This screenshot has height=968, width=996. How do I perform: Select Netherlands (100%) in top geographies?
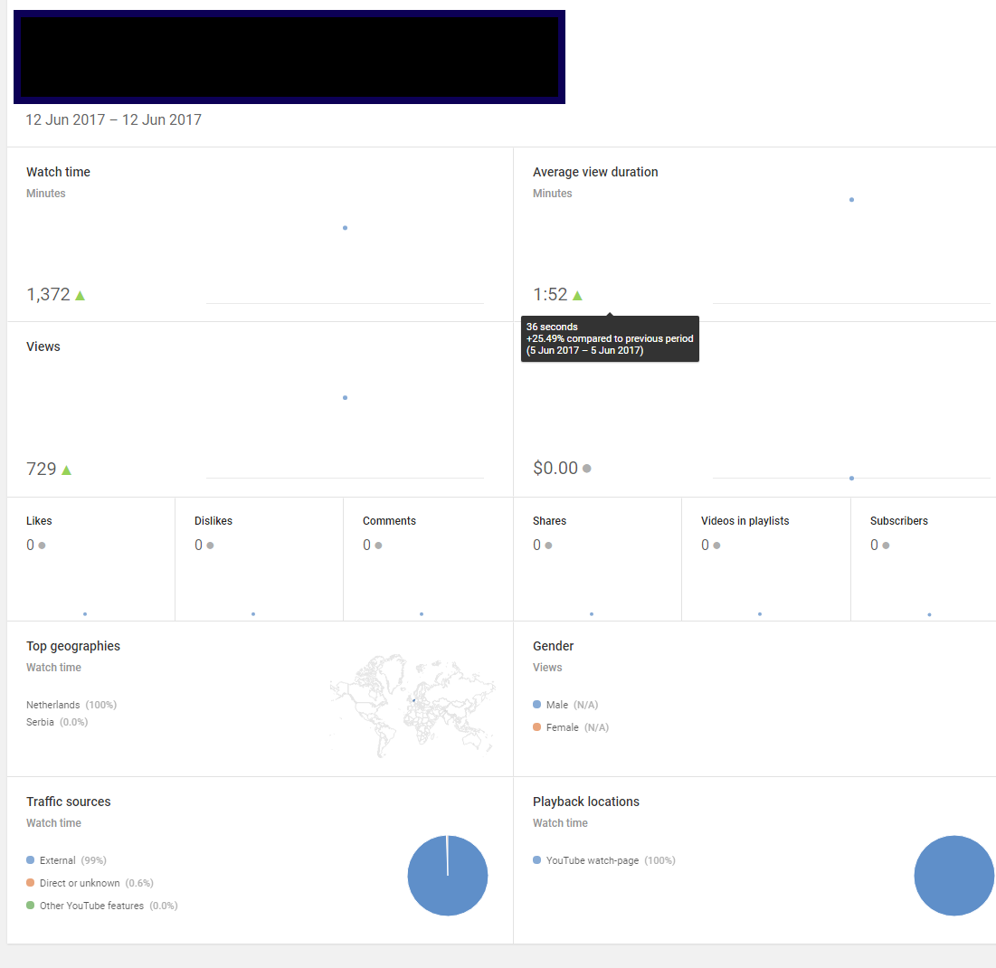pos(71,705)
